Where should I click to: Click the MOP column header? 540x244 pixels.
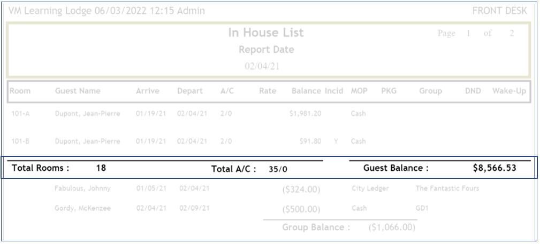pos(359,91)
